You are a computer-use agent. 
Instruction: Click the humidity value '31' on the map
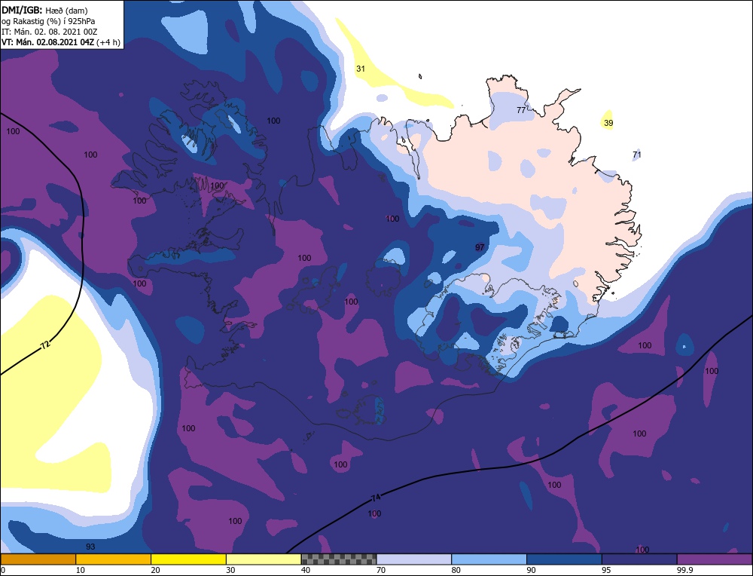tap(361, 69)
